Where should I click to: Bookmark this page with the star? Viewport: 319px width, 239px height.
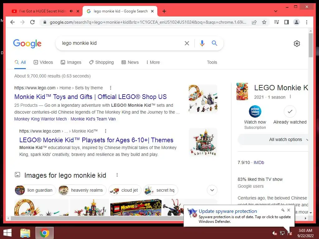pyautogui.click(x=264, y=22)
